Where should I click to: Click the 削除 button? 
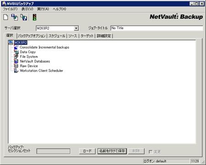click(x=136, y=151)
